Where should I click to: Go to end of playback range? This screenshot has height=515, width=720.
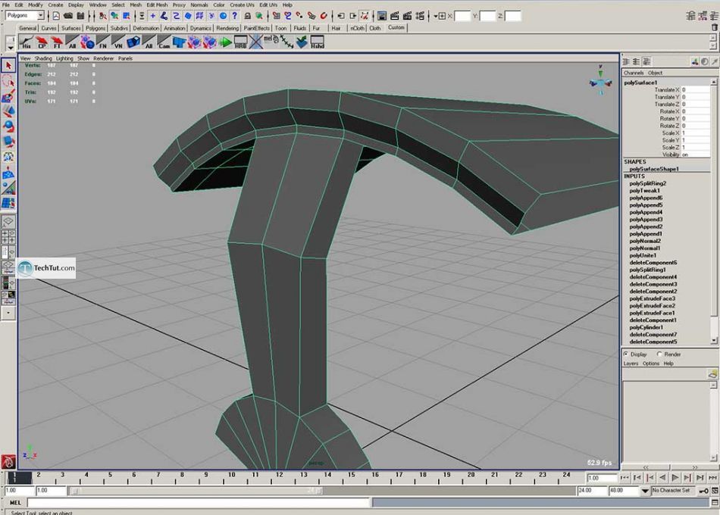click(x=712, y=478)
